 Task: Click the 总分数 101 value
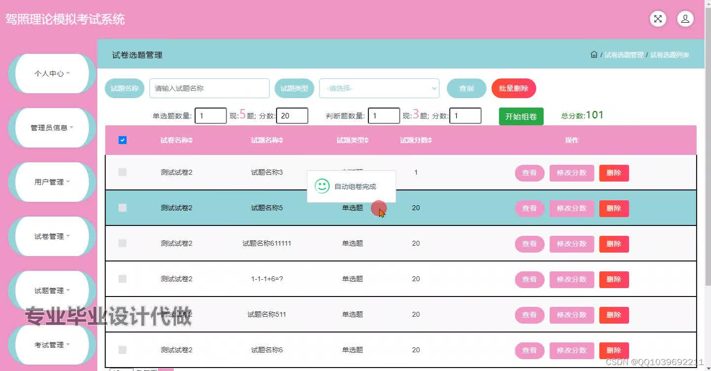[x=594, y=115]
